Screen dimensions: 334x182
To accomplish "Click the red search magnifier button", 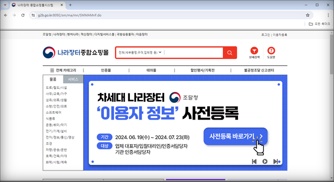I will (230, 53).
